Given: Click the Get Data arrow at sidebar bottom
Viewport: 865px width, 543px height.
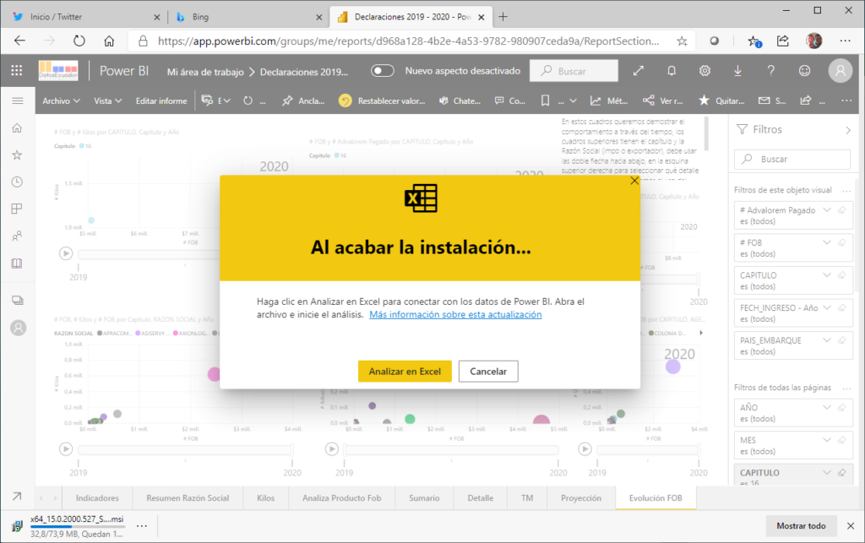Looking at the screenshot, I should tap(17, 497).
